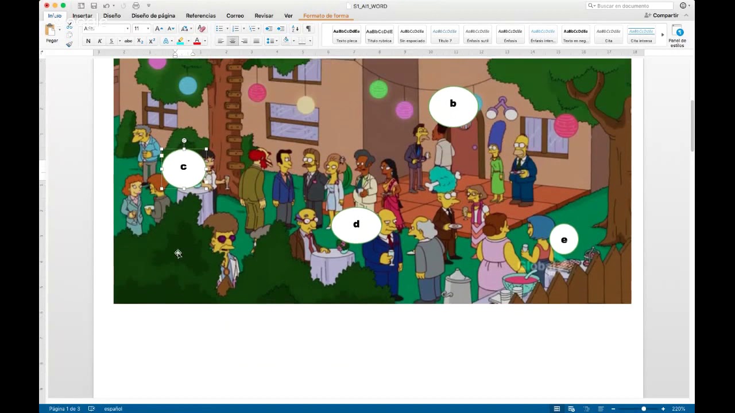This screenshot has height=413, width=735.
Task: Click the text effects A icon
Action: (x=166, y=41)
